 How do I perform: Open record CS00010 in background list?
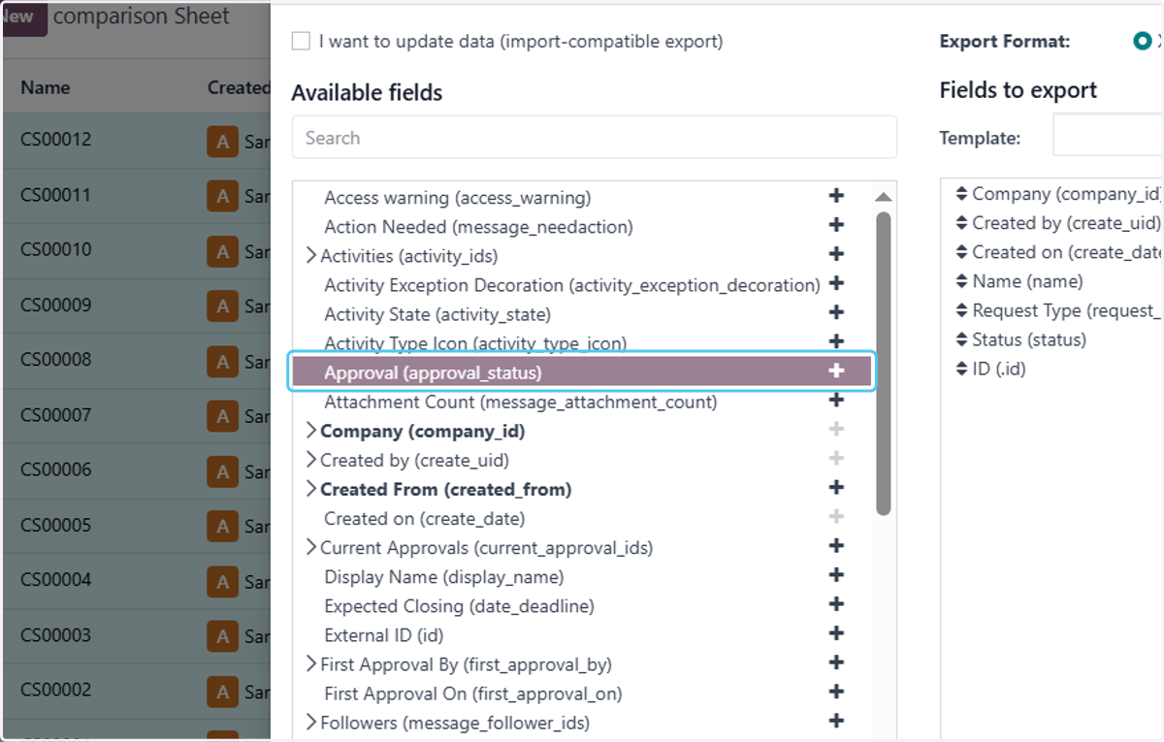point(55,249)
